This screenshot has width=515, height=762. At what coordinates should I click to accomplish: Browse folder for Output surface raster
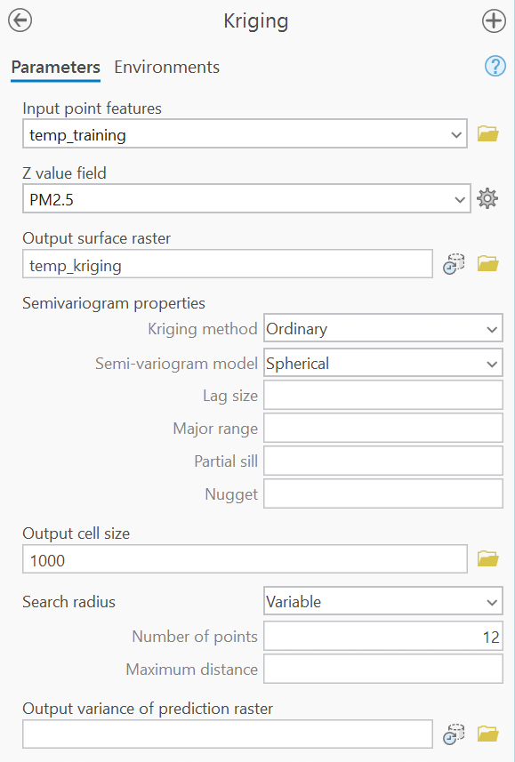pyautogui.click(x=487, y=264)
